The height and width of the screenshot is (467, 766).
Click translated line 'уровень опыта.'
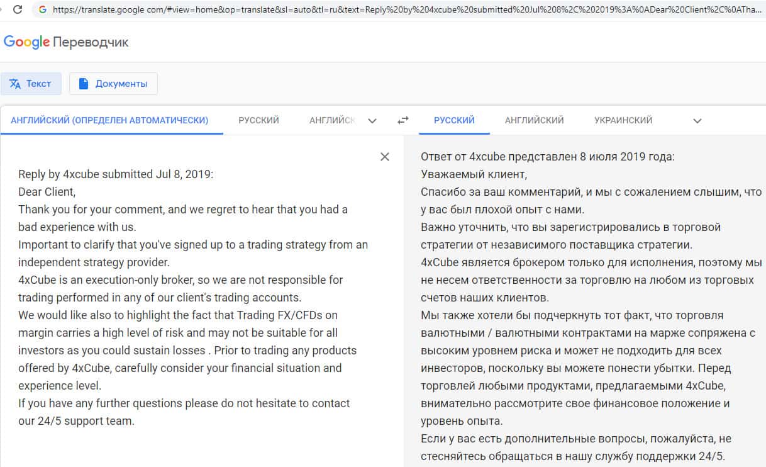(x=462, y=421)
